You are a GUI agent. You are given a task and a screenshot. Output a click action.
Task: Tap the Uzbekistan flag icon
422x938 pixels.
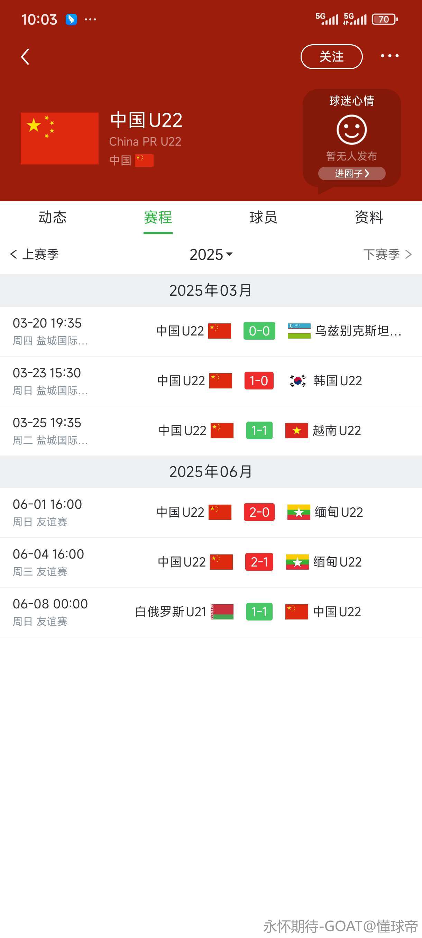(299, 331)
